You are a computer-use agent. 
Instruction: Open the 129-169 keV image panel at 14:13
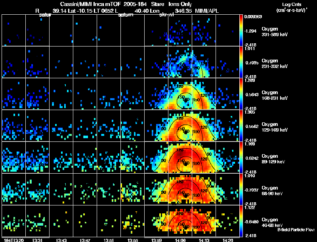pyautogui.click(x=204, y=126)
